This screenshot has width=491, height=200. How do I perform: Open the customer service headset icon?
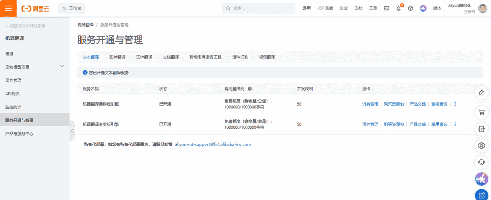click(481, 162)
